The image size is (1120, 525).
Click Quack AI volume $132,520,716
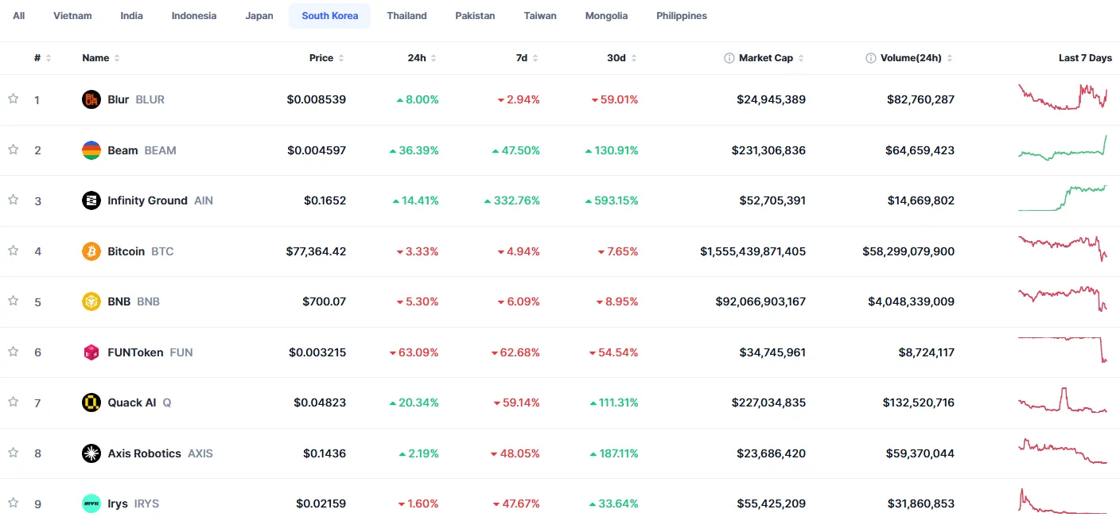point(918,402)
